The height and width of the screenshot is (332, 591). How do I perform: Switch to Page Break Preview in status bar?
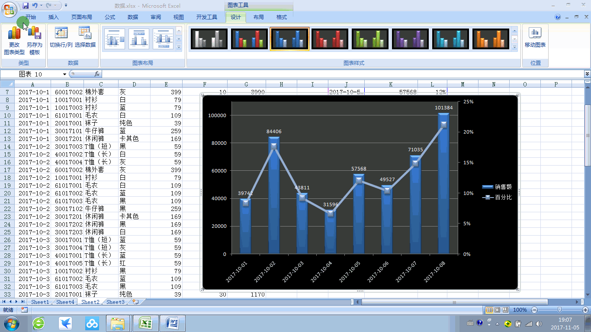pos(504,310)
